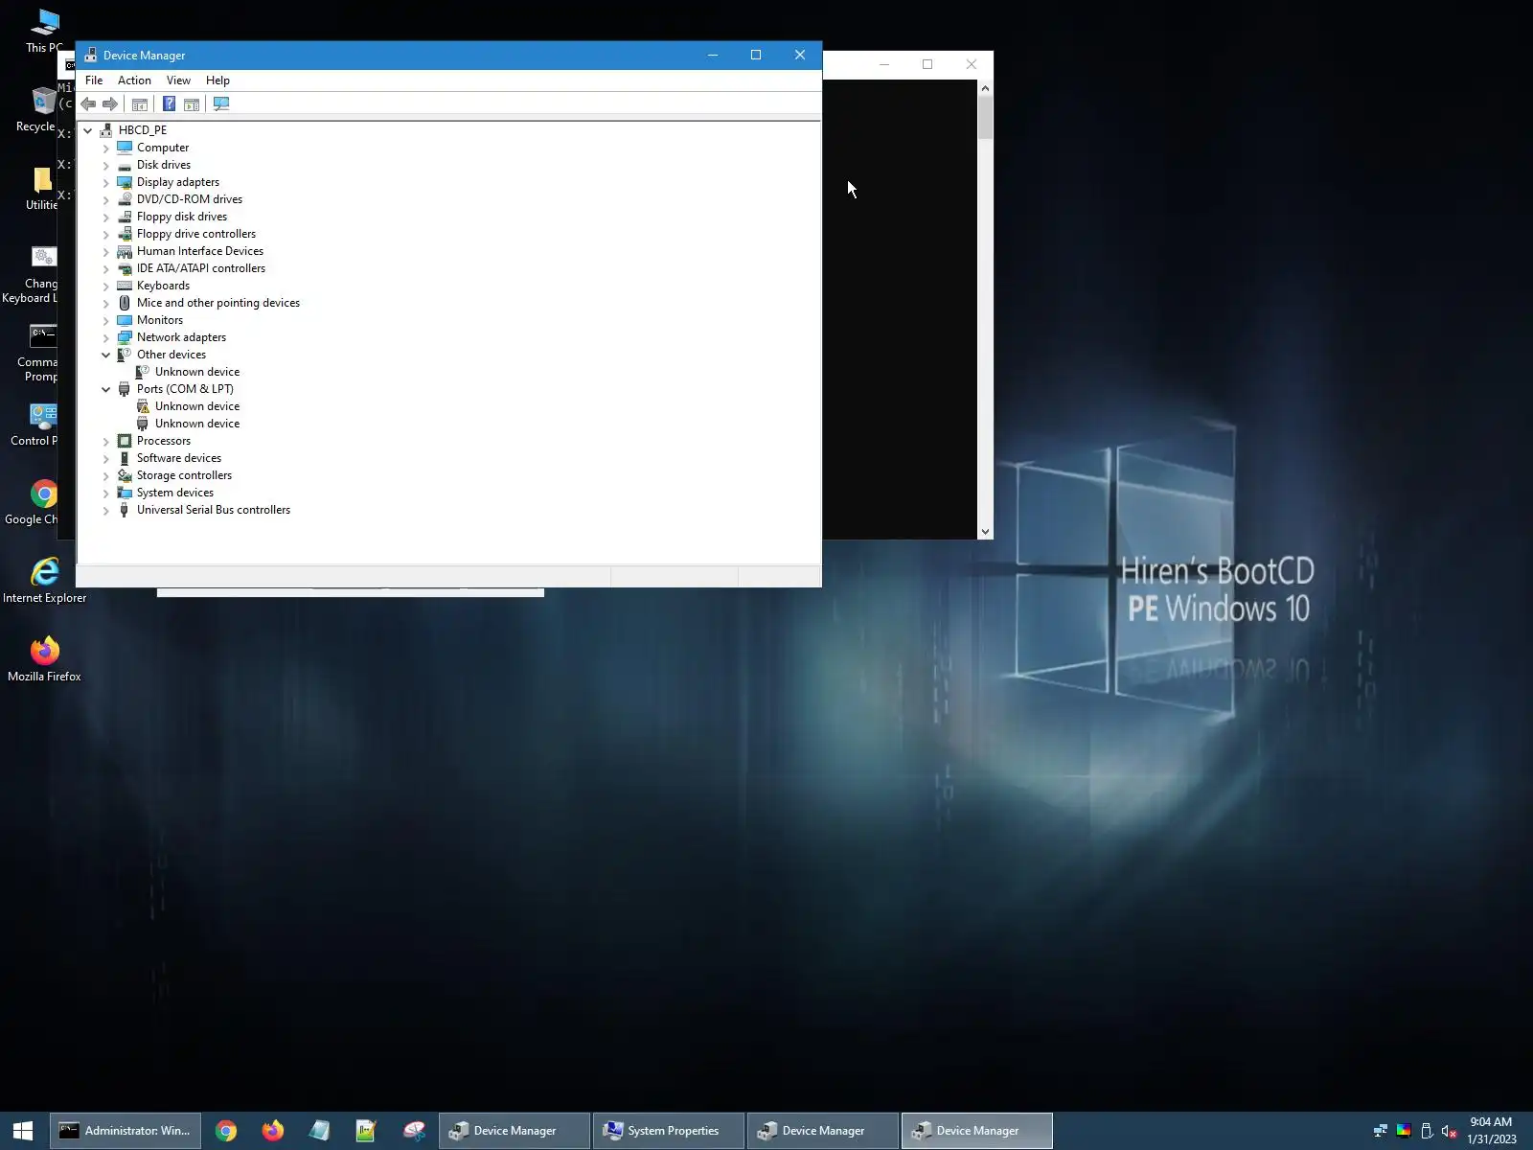Collapse the Ports (COM & LPT) category
The image size is (1533, 1150).
(106, 389)
